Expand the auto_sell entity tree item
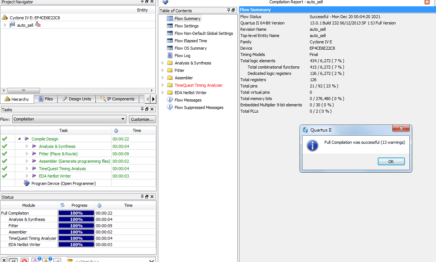 5,25
